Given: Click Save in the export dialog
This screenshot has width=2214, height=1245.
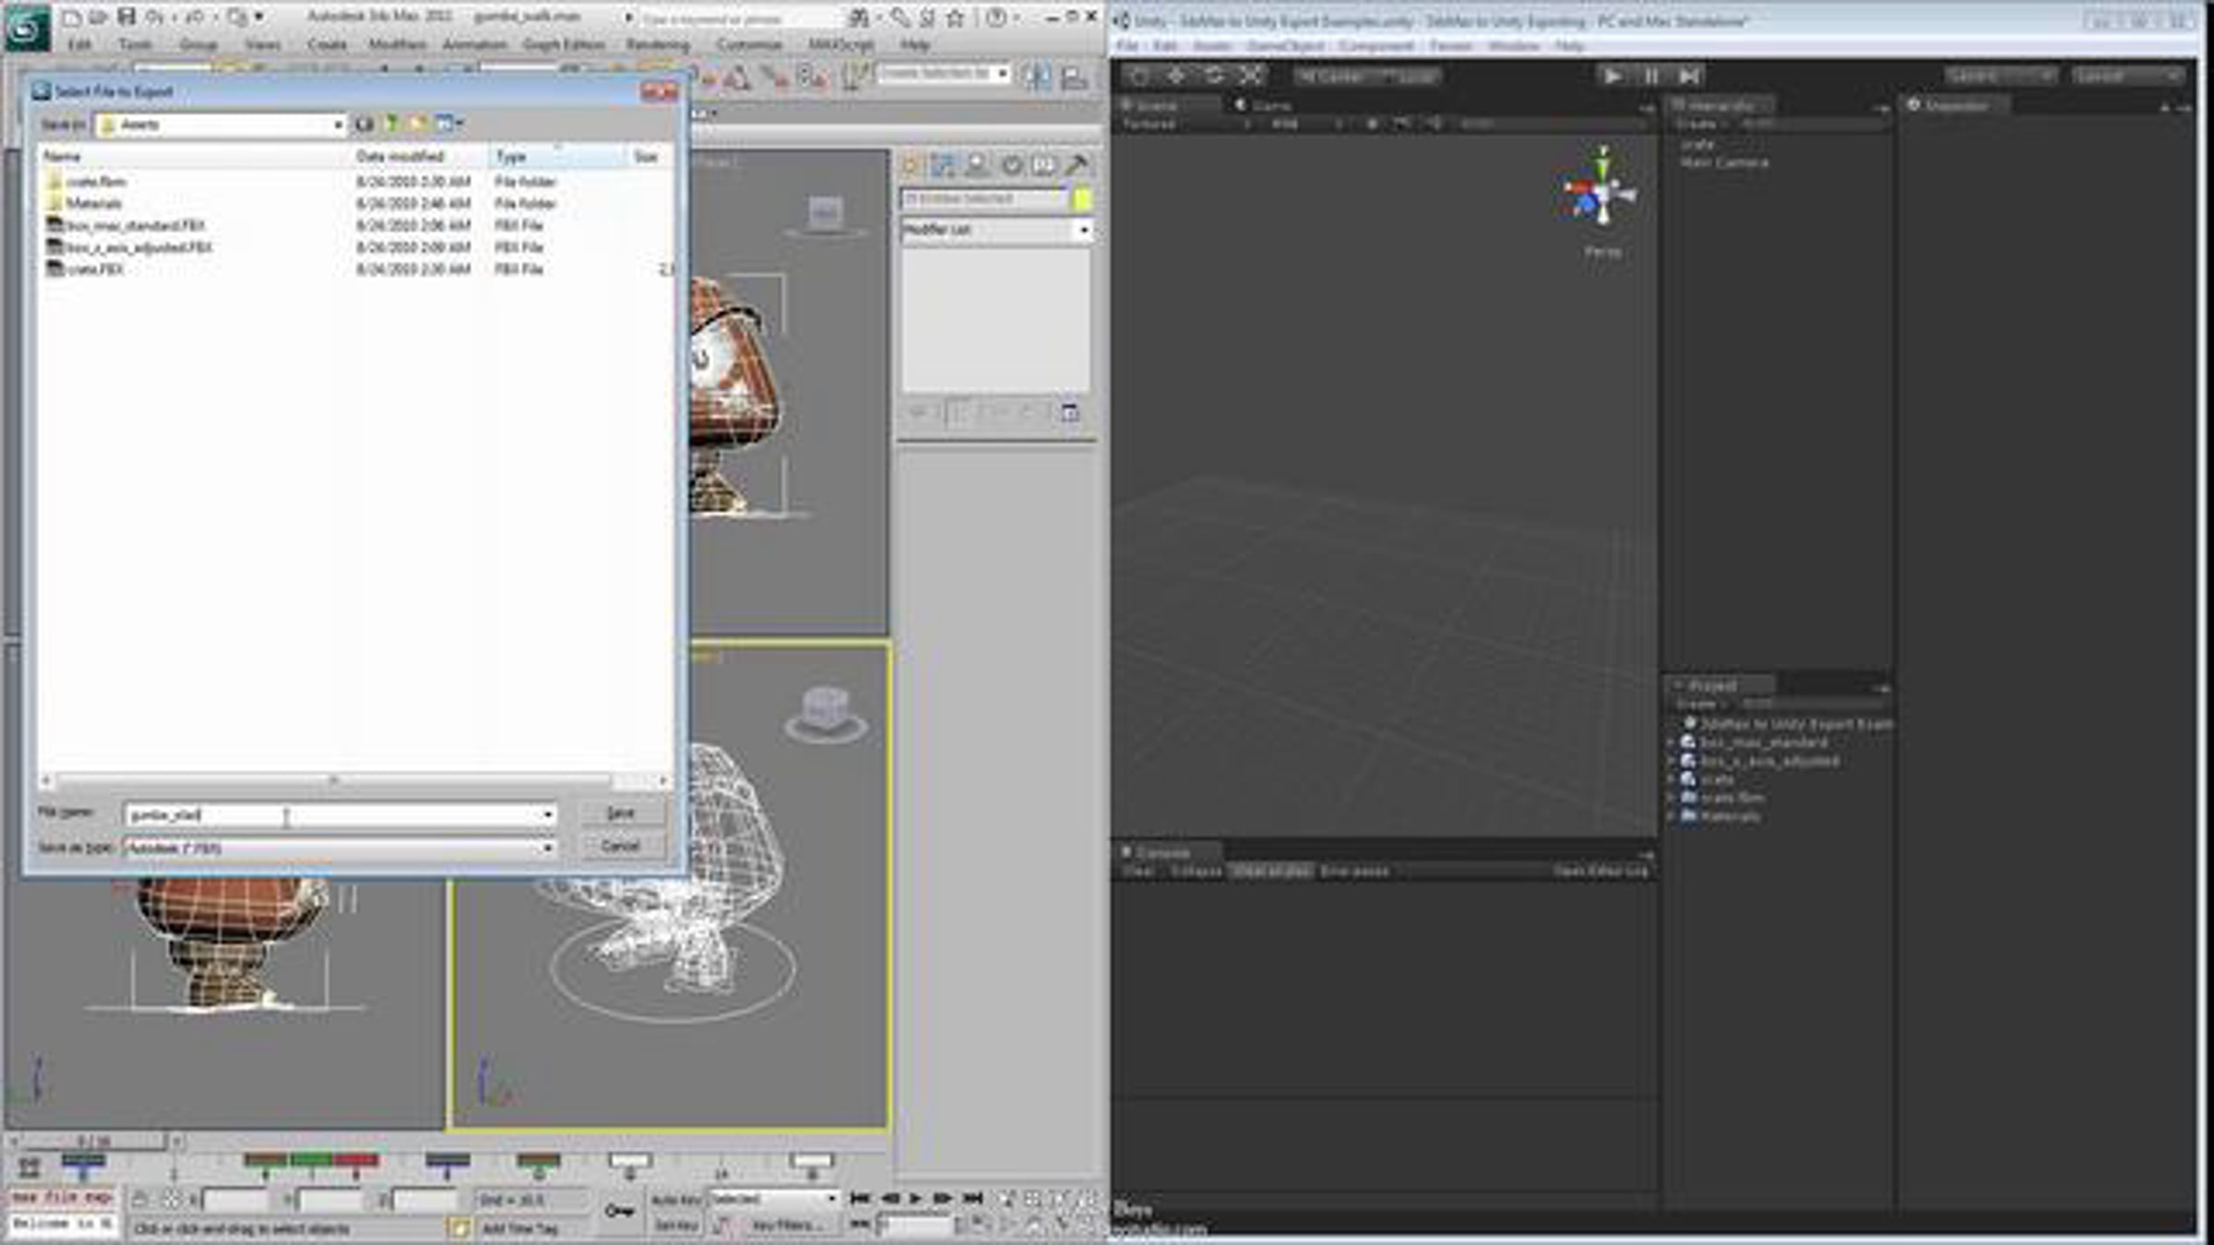Looking at the screenshot, I should (x=621, y=813).
